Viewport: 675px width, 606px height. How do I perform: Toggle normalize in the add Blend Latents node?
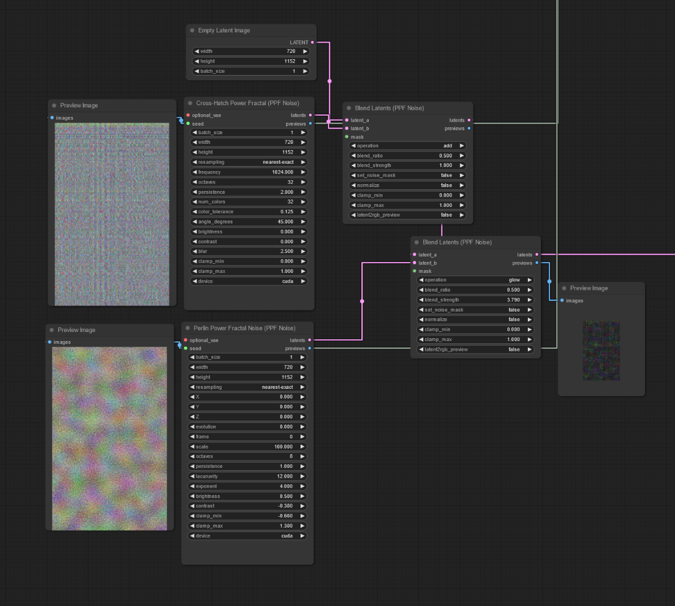[x=407, y=185]
